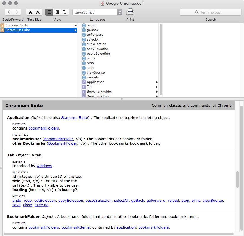Open copySelection method link
This screenshot has width=244, height=236.
click(71, 201)
